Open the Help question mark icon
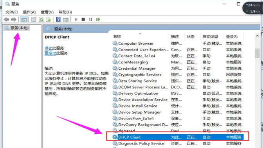263x148 pixels. (58, 20)
